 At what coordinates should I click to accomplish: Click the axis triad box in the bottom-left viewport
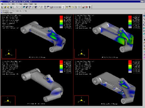(8, 101)
